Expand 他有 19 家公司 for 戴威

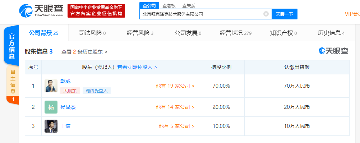tap(175, 86)
